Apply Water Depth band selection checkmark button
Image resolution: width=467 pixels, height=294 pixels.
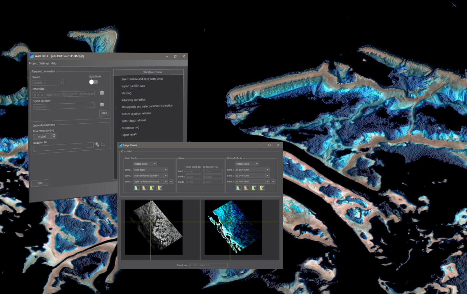(171, 181)
